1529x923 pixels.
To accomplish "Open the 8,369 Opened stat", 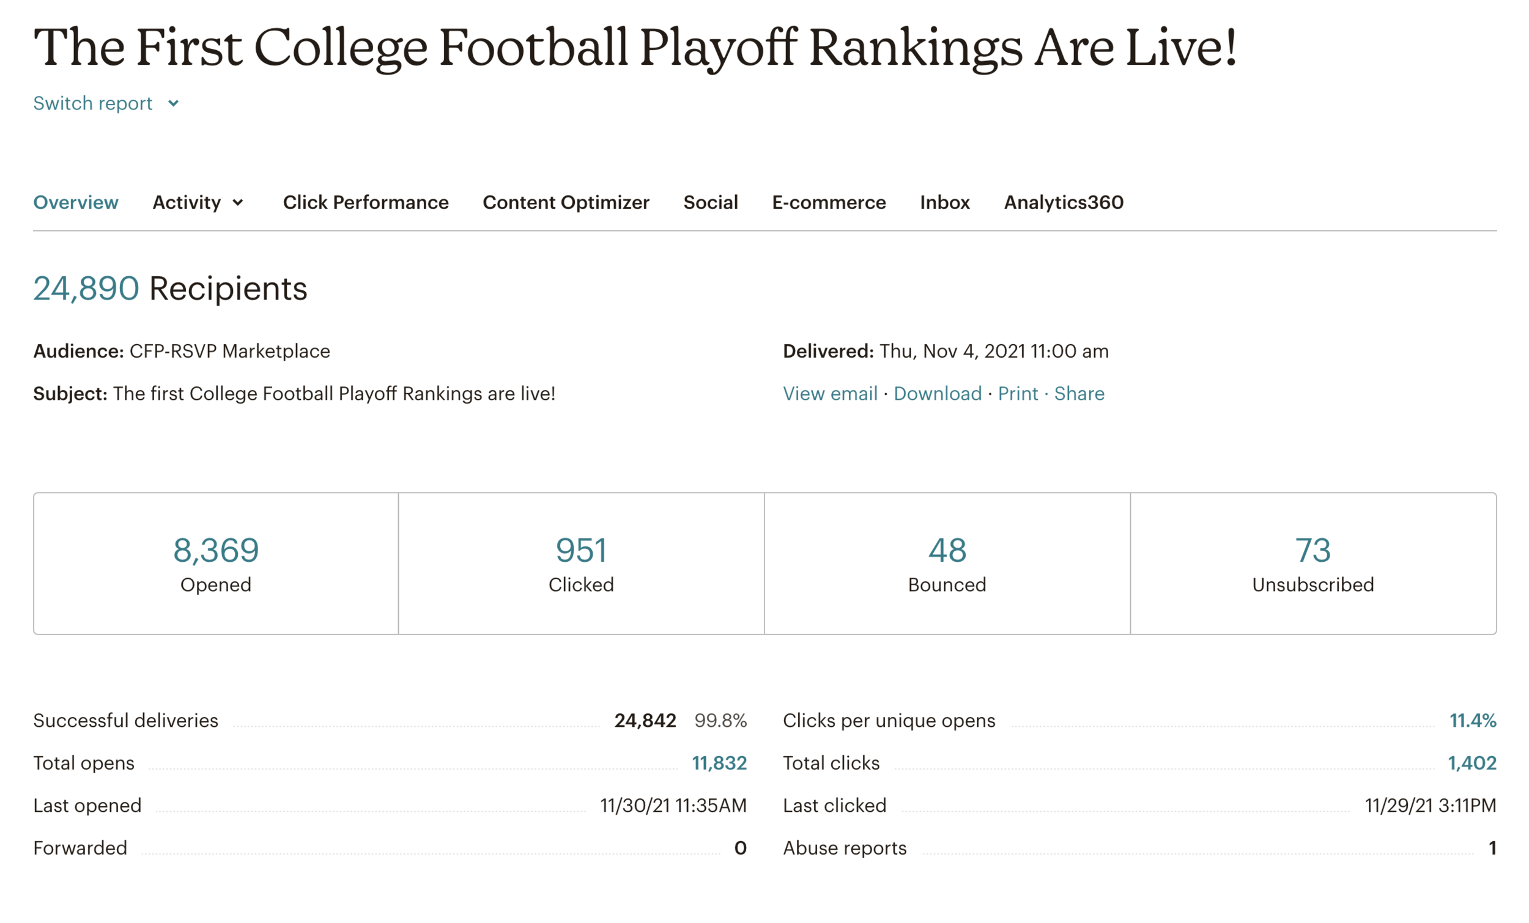I will [216, 550].
